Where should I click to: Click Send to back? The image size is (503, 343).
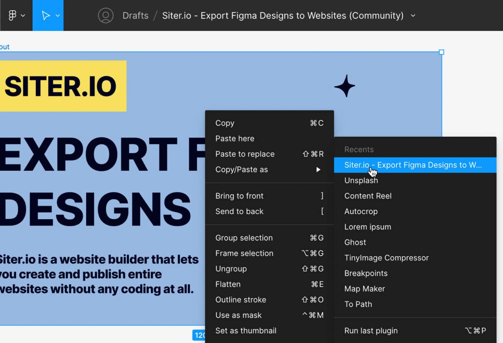point(239,211)
